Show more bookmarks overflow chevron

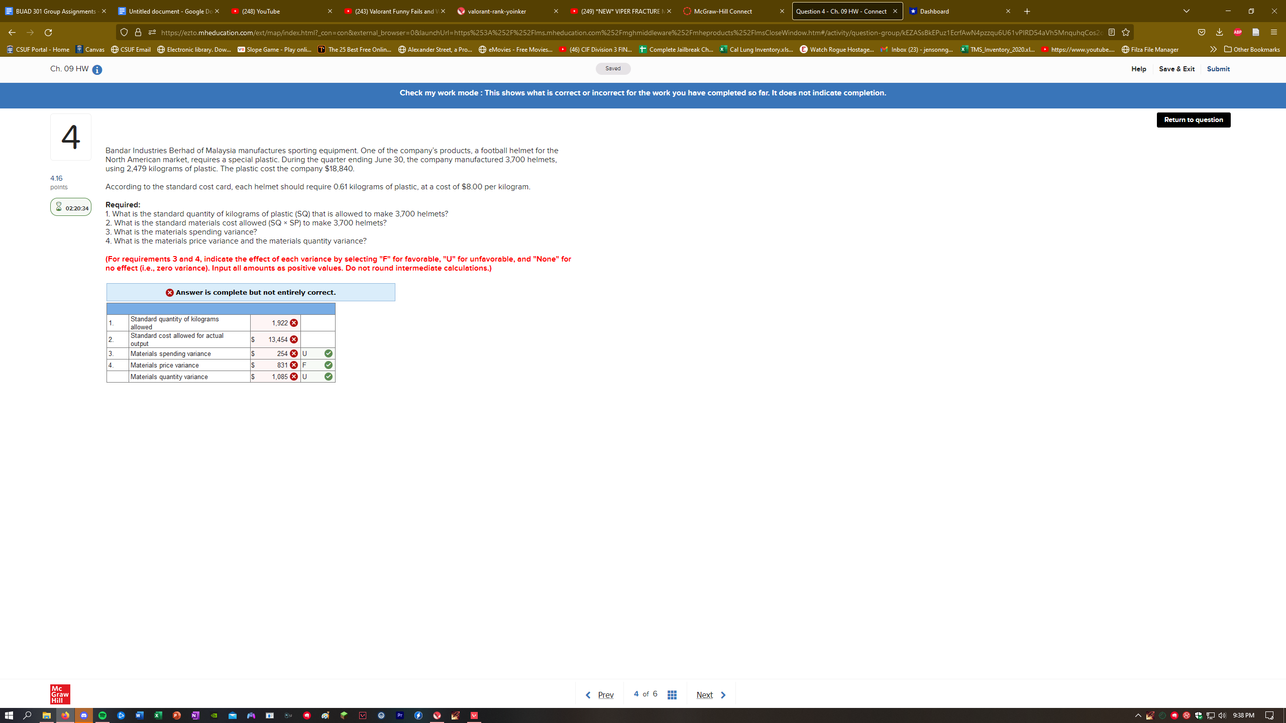(x=1213, y=49)
